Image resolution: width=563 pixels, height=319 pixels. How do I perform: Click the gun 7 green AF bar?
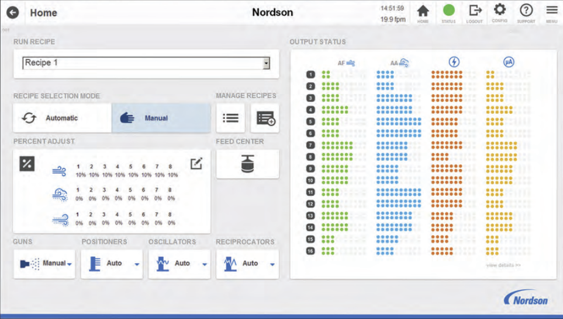click(x=337, y=145)
